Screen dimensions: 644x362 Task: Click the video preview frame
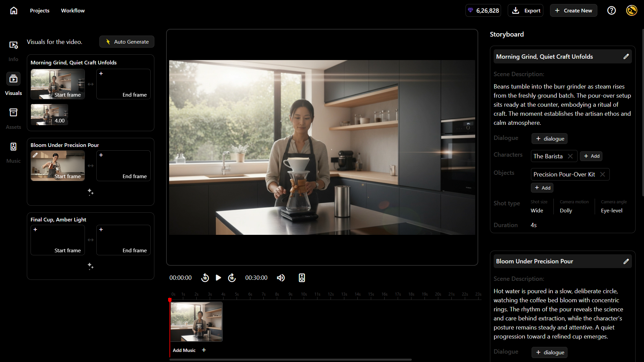(x=322, y=147)
